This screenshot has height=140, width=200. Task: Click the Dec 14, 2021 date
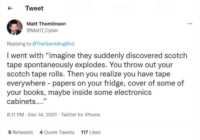click(x=42, y=115)
